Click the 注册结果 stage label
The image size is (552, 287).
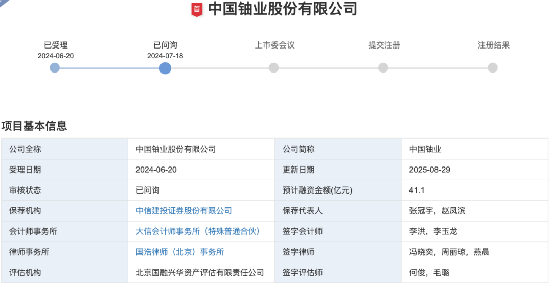[x=494, y=45]
